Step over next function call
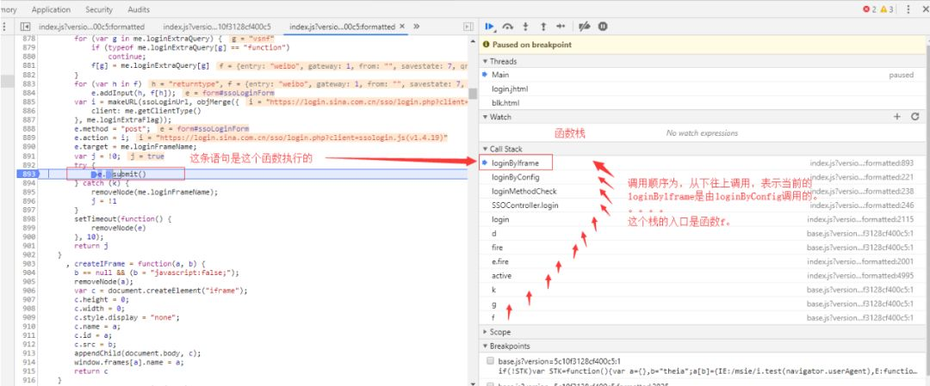Viewport: 930px width, 386px height. click(x=508, y=27)
